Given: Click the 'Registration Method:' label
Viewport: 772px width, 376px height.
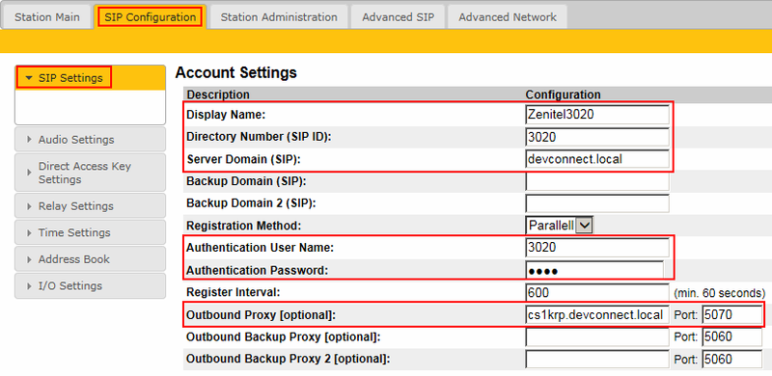Looking at the screenshot, I should click(243, 226).
